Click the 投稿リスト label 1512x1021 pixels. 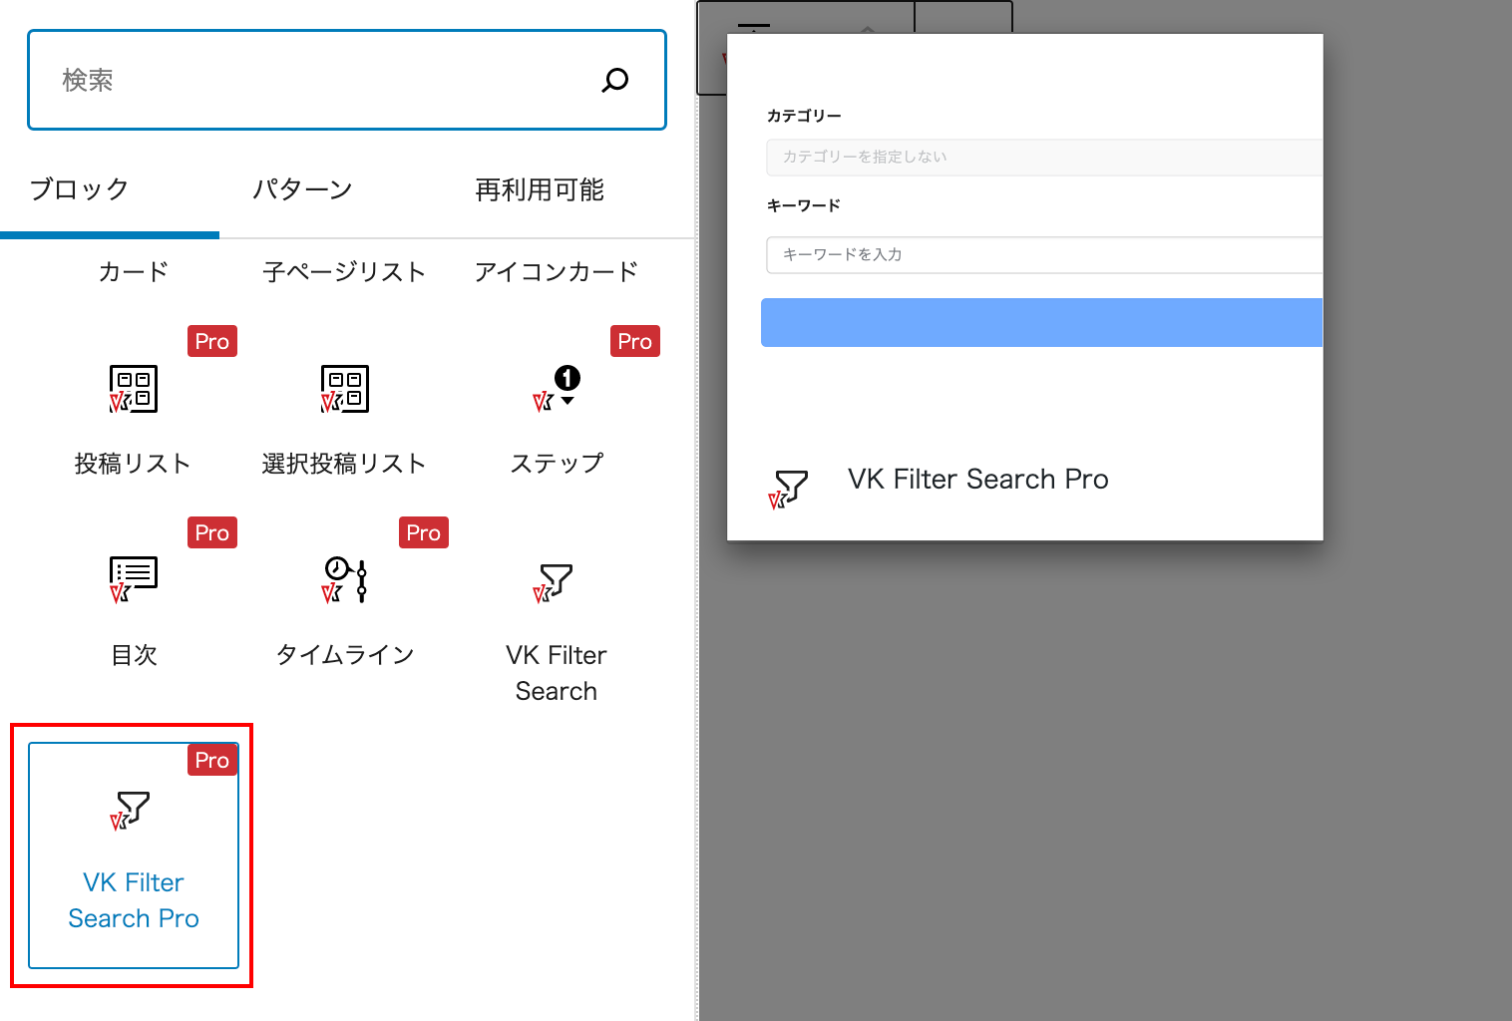click(x=133, y=463)
